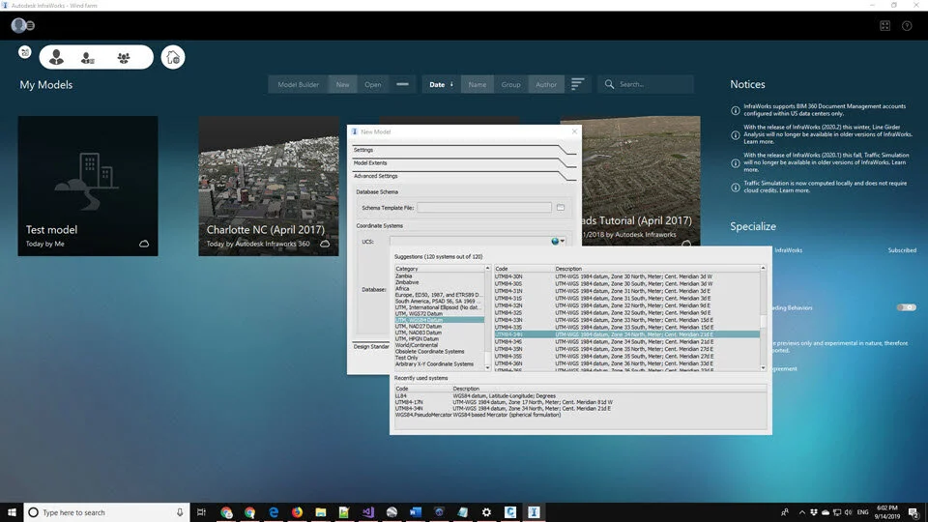This screenshot has height=522, width=928.
Task: Open Settings gear in taskbar
Action: [486, 512]
